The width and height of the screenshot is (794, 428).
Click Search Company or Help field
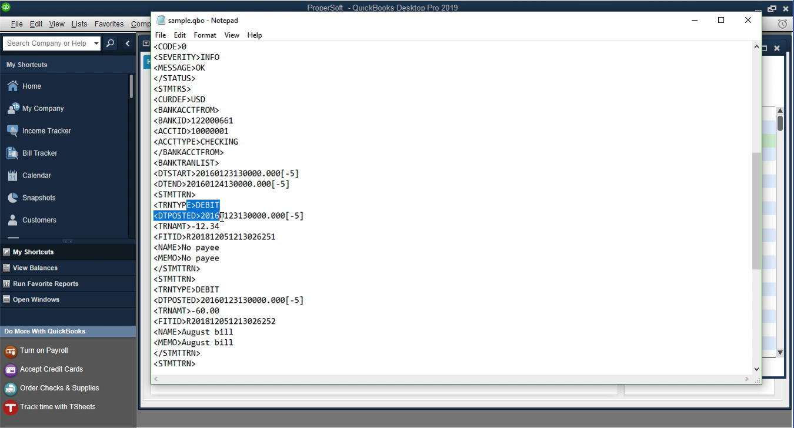pos(47,44)
